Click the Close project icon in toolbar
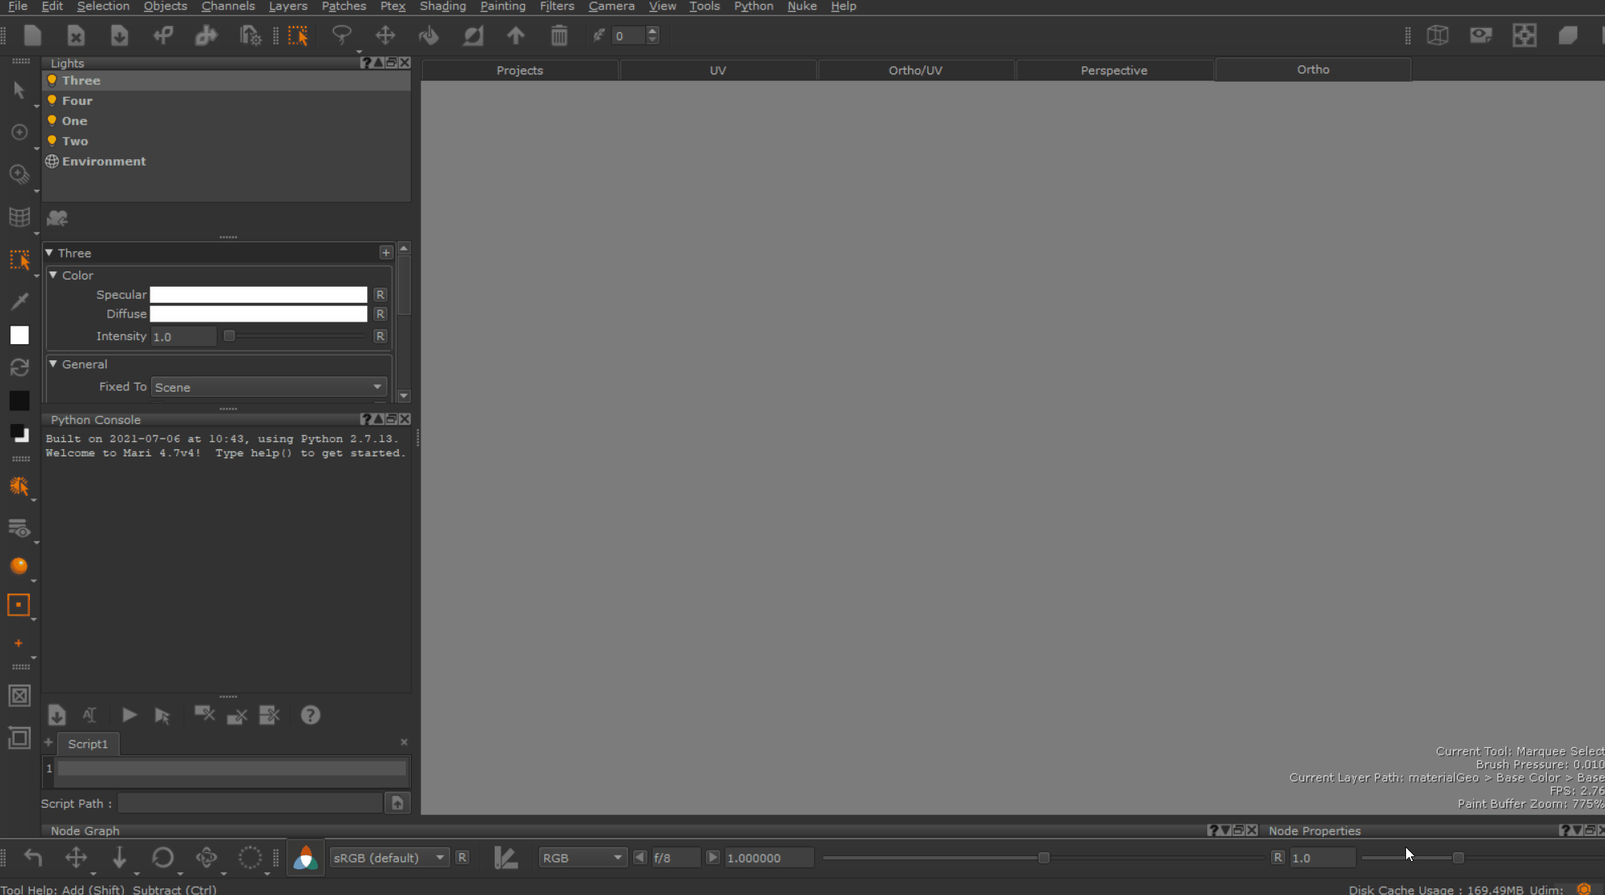The height and width of the screenshot is (895, 1605). tap(76, 36)
